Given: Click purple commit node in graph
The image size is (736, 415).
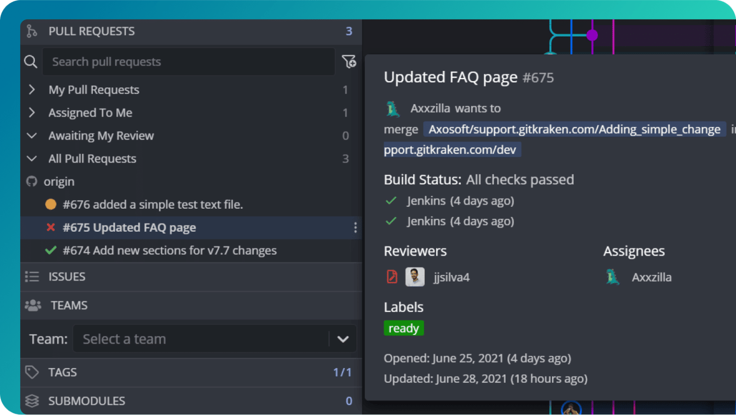Looking at the screenshot, I should click(x=592, y=35).
